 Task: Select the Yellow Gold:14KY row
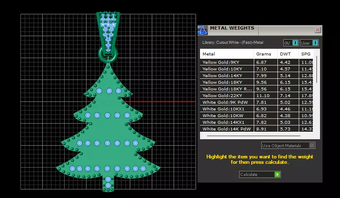(256, 76)
